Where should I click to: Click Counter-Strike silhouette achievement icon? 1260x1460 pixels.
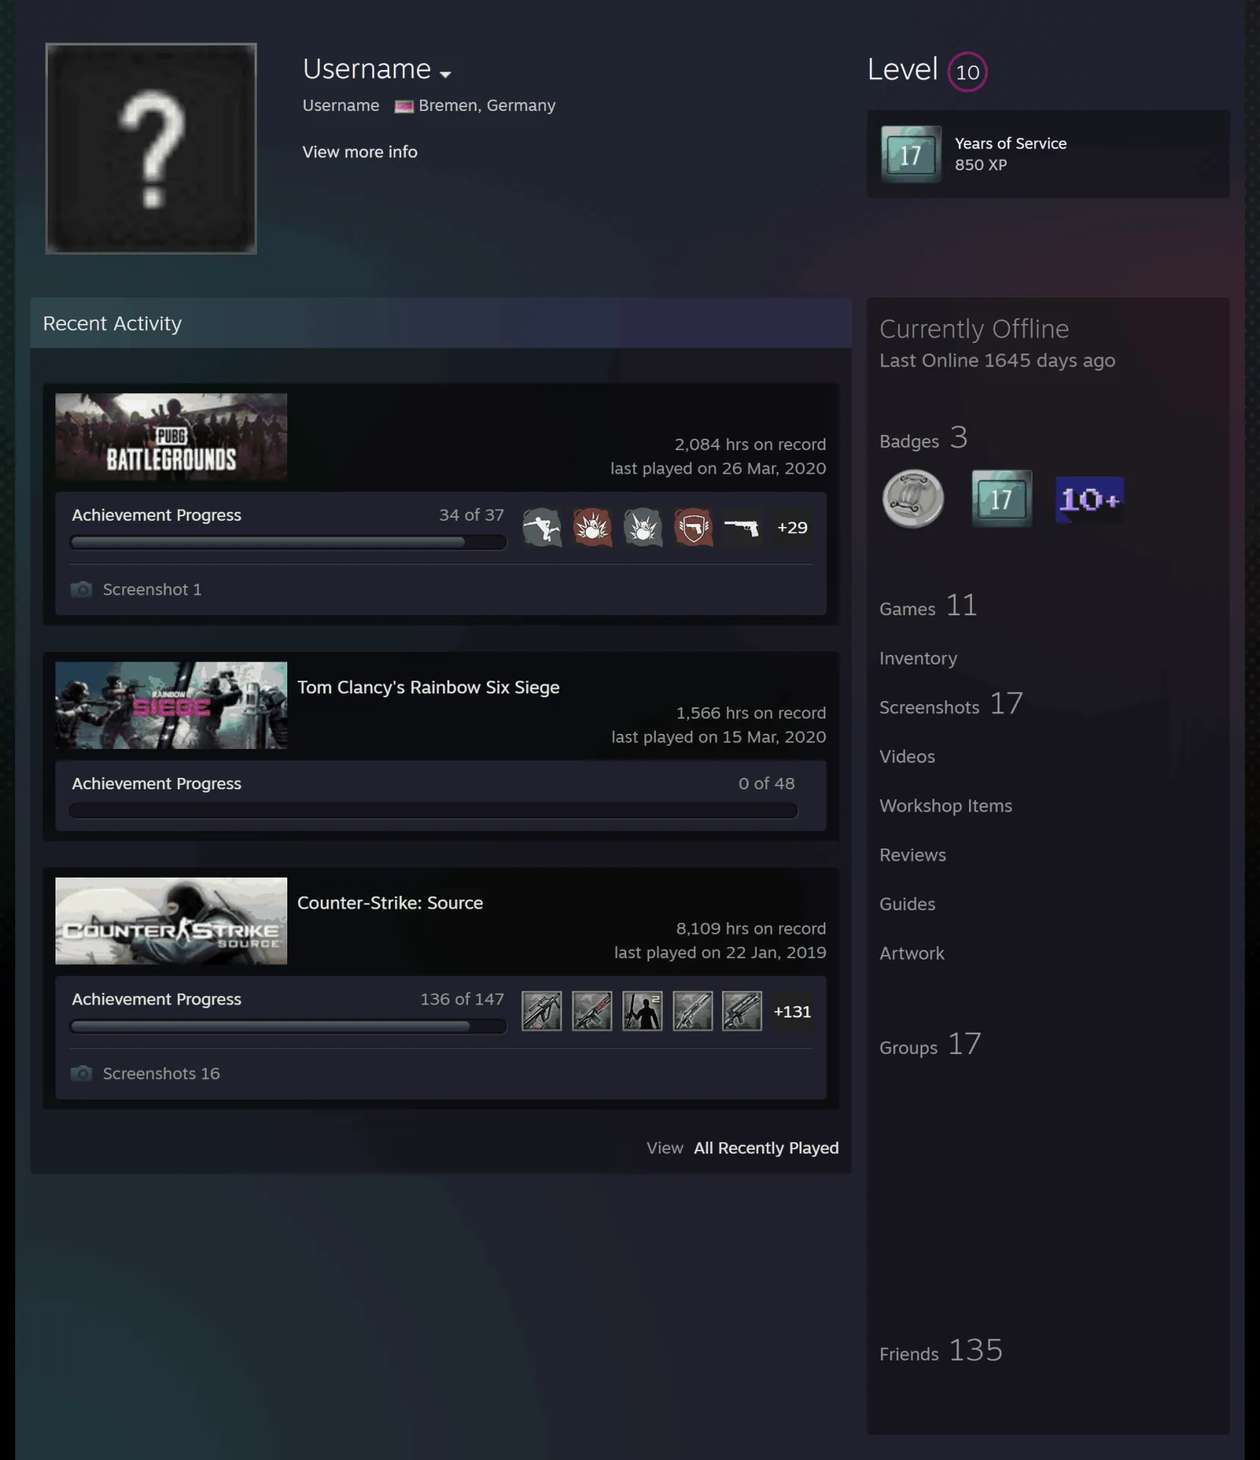tap(642, 1011)
